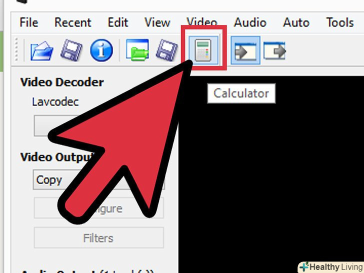Open the Tools menu
This screenshot has height=273, width=364.
click(x=340, y=22)
